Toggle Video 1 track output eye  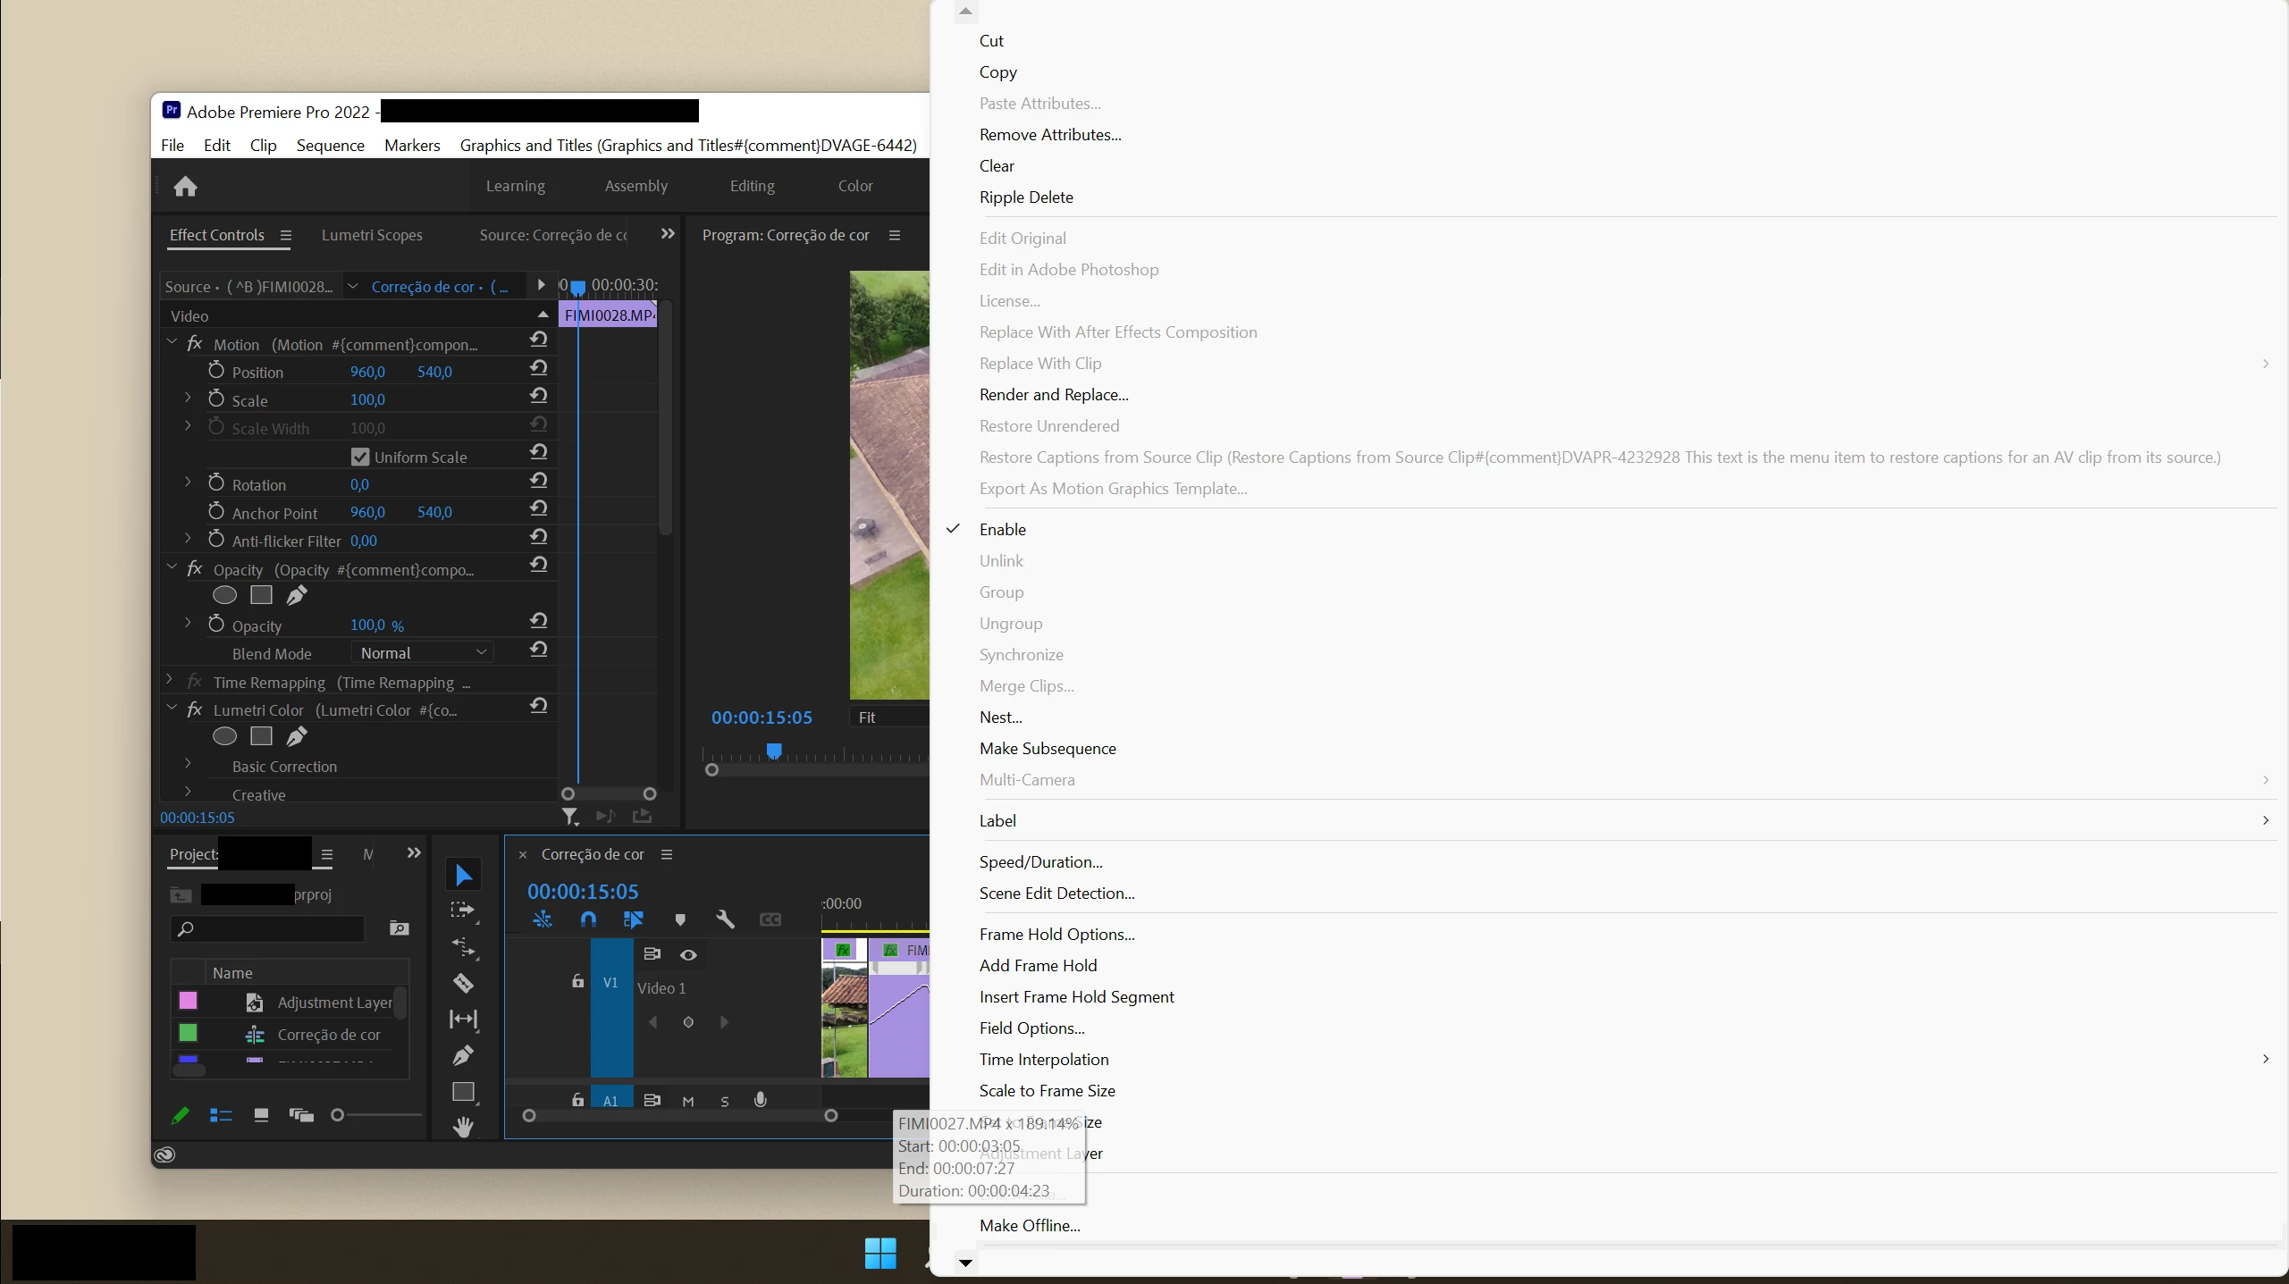[x=688, y=955]
